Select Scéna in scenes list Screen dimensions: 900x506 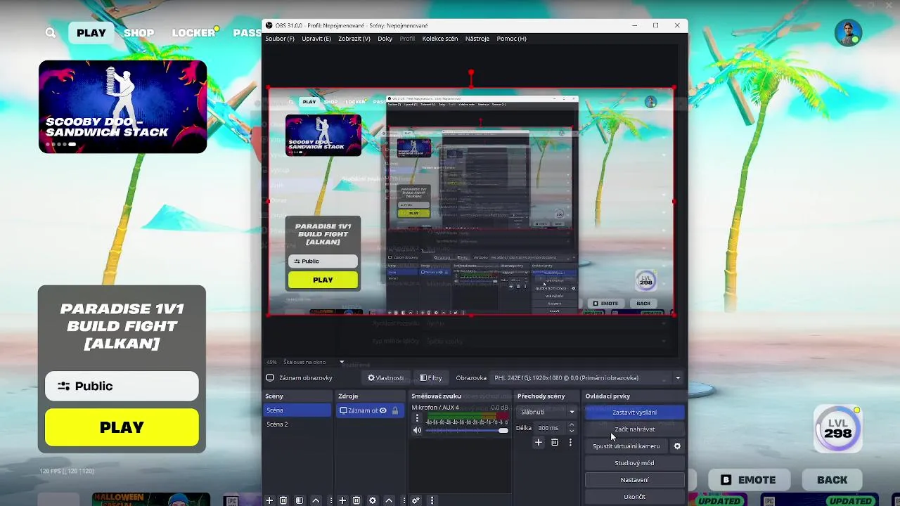point(297,410)
